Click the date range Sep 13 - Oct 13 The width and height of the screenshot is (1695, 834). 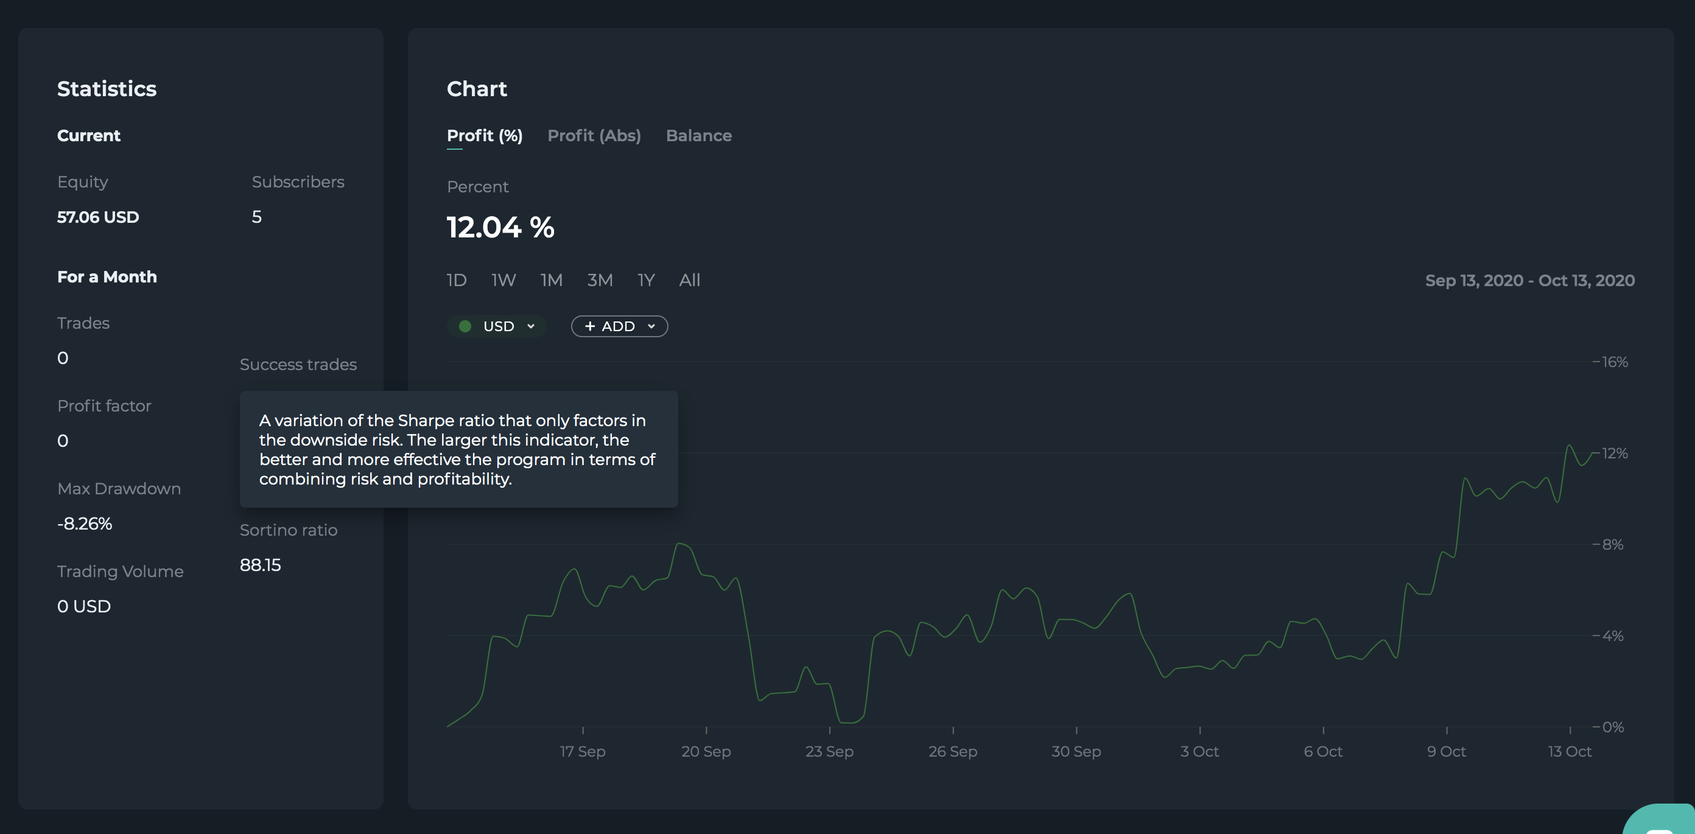(x=1529, y=281)
